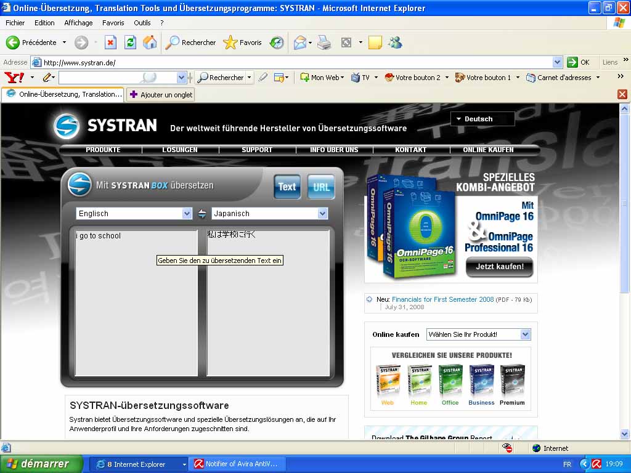
Task: Close the current tab with red X
Action: pyautogui.click(x=622, y=94)
